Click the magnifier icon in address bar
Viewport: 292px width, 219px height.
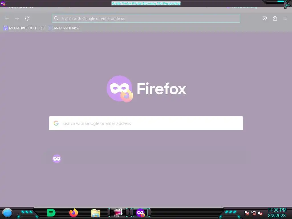pos(56,18)
